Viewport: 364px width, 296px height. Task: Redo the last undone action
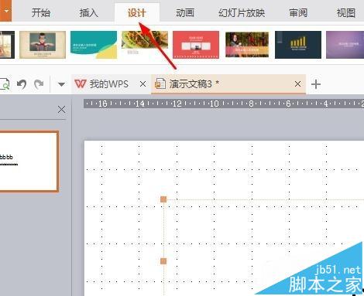coord(39,84)
